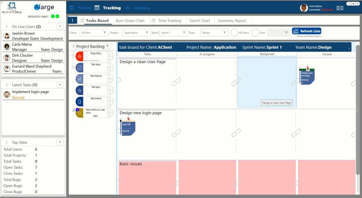Open the Gannt Chart tab
Image resolution: width=362 pixels, height=198 pixels.
(200, 20)
